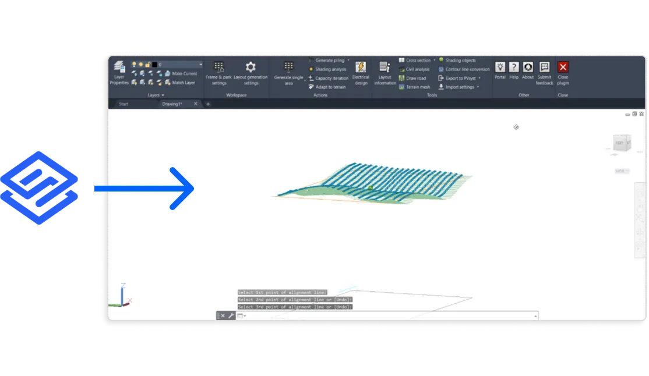This screenshot has width=649, height=376.
Task: Open the Electrical design tool
Action: [x=361, y=73]
